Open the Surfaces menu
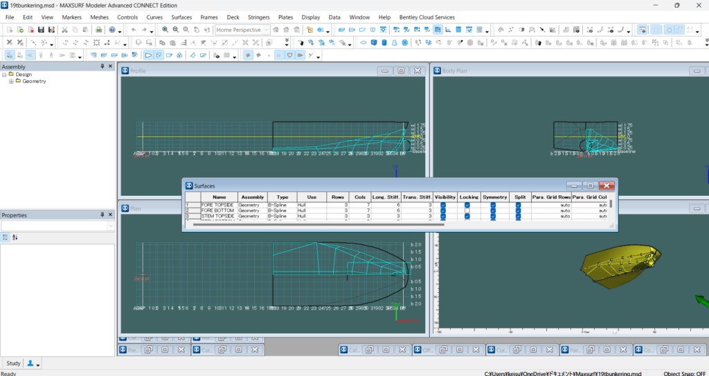709x376 pixels. point(181,17)
